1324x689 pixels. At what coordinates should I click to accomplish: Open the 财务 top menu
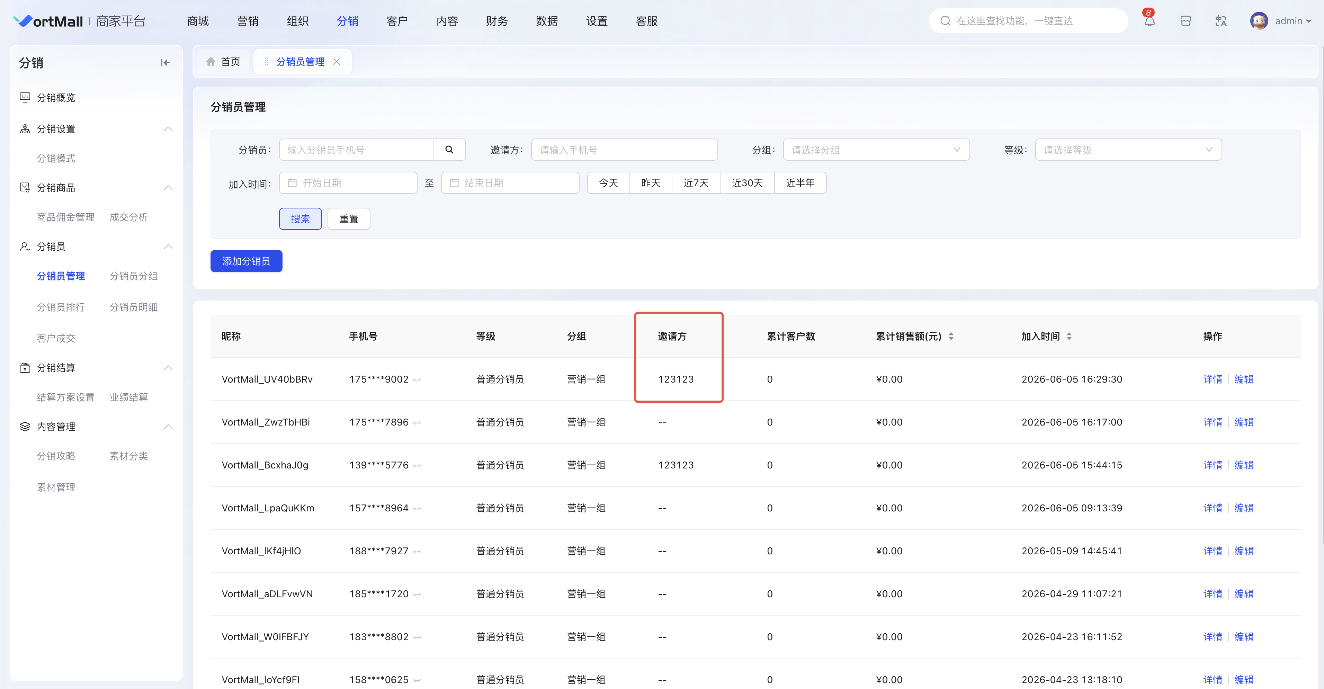coord(497,21)
